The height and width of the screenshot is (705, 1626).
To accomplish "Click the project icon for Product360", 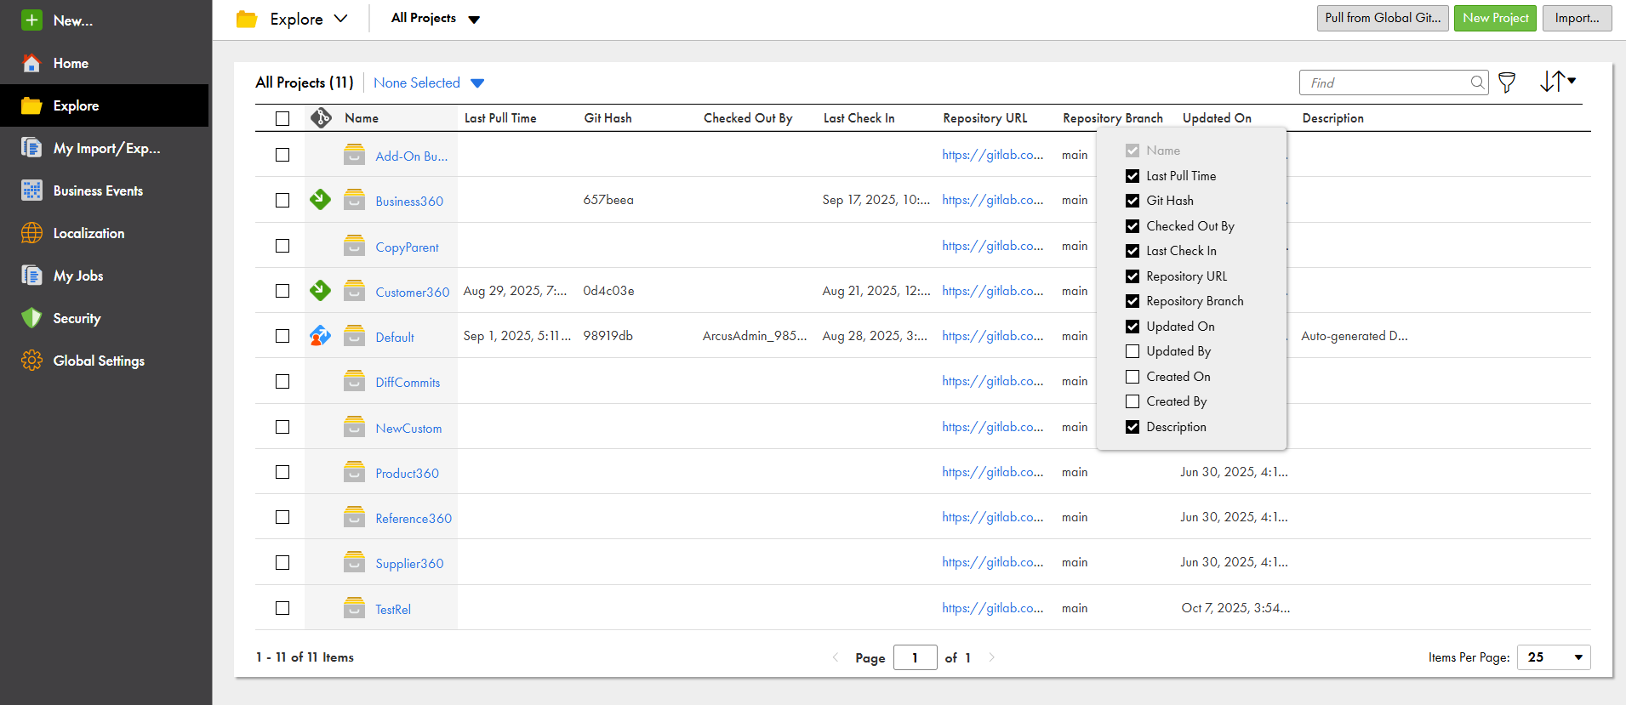I will pyautogui.click(x=355, y=472).
